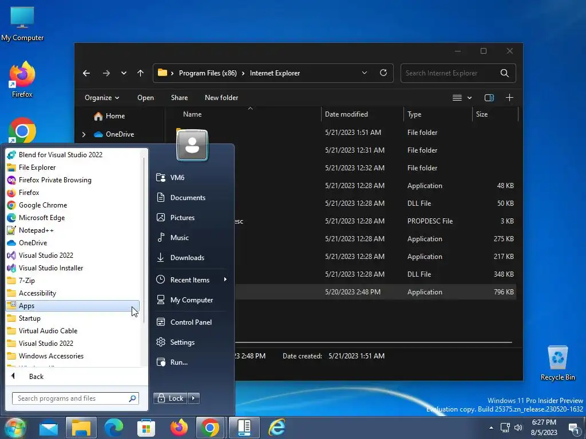This screenshot has height=439, width=586.
Task: Expand OneDrive in navigation pane
Action: [x=84, y=134]
